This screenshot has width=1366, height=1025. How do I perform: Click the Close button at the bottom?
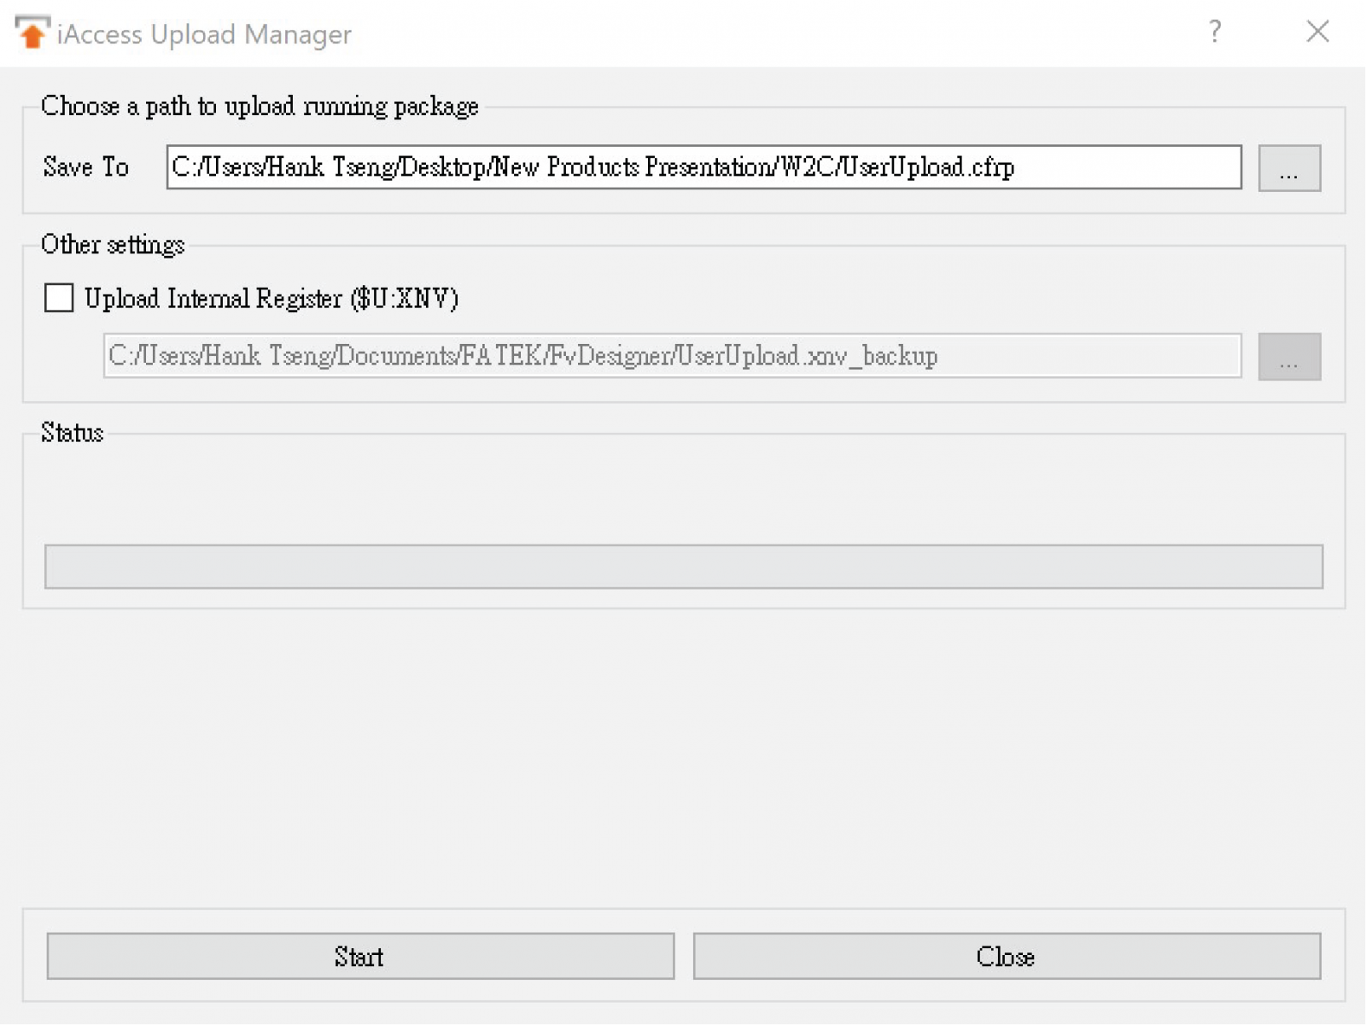coord(1007,956)
